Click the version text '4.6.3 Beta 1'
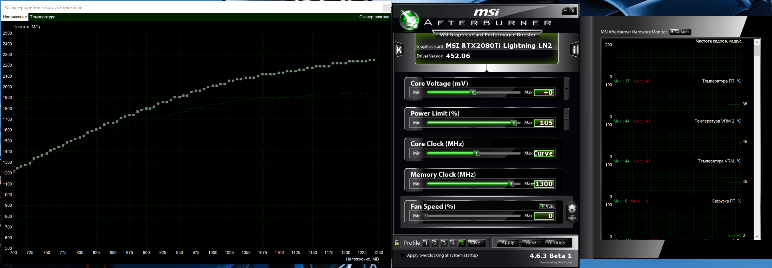Image resolution: width=772 pixels, height=268 pixels. pos(551,256)
